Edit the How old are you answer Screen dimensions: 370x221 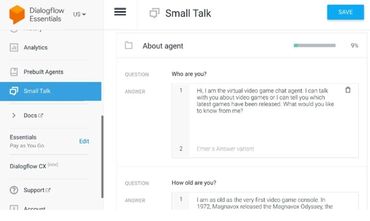(265, 203)
